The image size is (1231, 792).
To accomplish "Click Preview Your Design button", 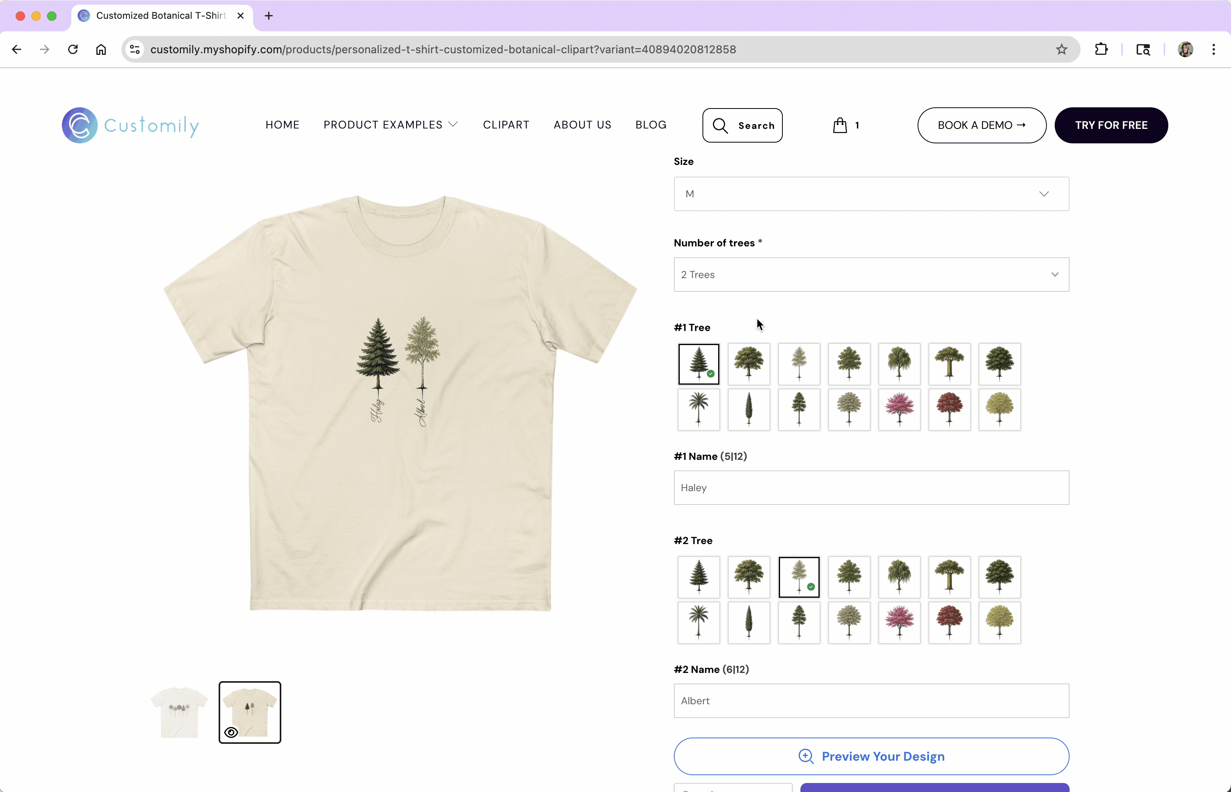I will point(871,756).
